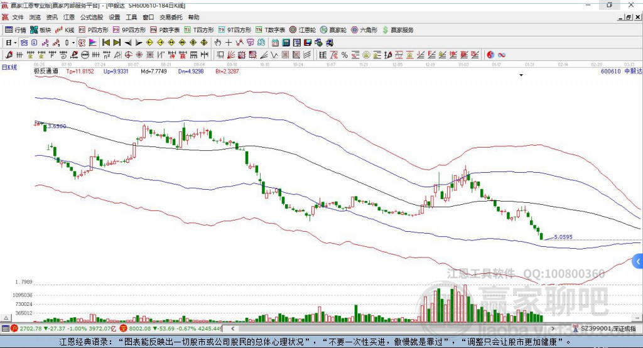Screen dimensions: 643x348
Task: Click the 日K线 chart label
Action: (9, 67)
